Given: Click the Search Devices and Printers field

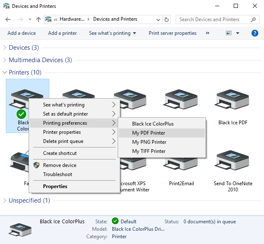Looking at the screenshot, I should coord(213,19).
